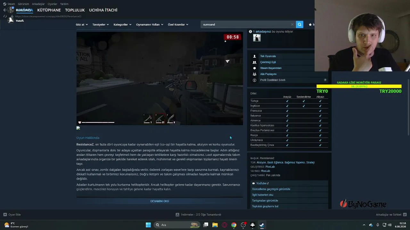Go back with the Steam back arrow
Screen dimensions: 410x230
pyautogui.click(x=5, y=10)
